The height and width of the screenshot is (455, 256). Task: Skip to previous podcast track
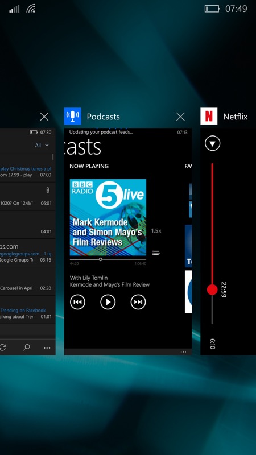click(77, 302)
